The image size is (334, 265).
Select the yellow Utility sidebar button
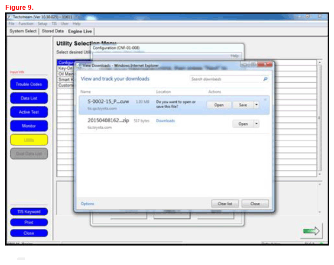tap(29, 140)
